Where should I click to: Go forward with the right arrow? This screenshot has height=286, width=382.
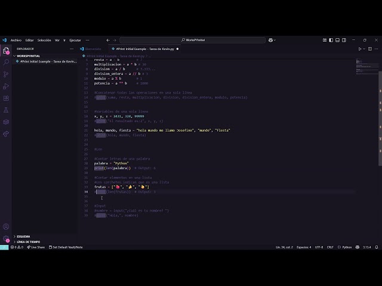coord(115,40)
